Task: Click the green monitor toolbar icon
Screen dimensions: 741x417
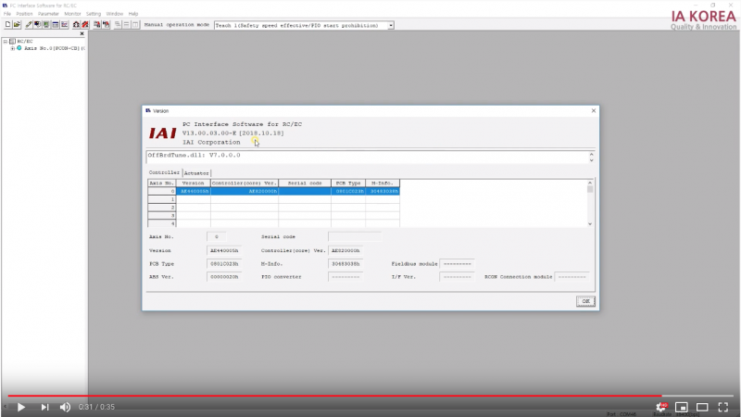Action: click(x=46, y=25)
